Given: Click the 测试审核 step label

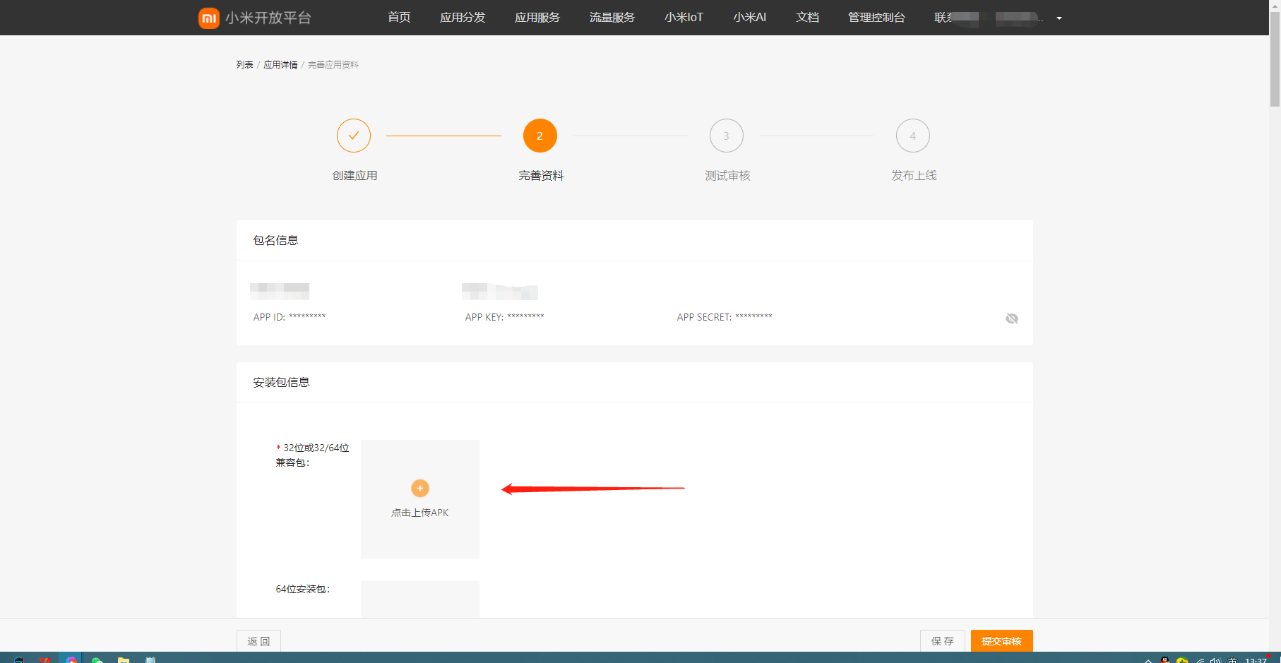Looking at the screenshot, I should 727,176.
